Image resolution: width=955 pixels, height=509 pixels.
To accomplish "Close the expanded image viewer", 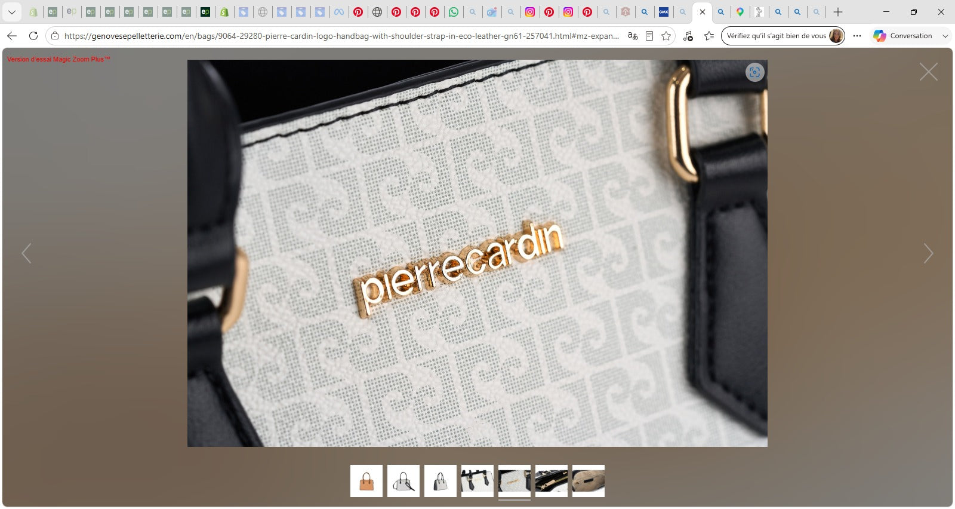I will point(928,72).
